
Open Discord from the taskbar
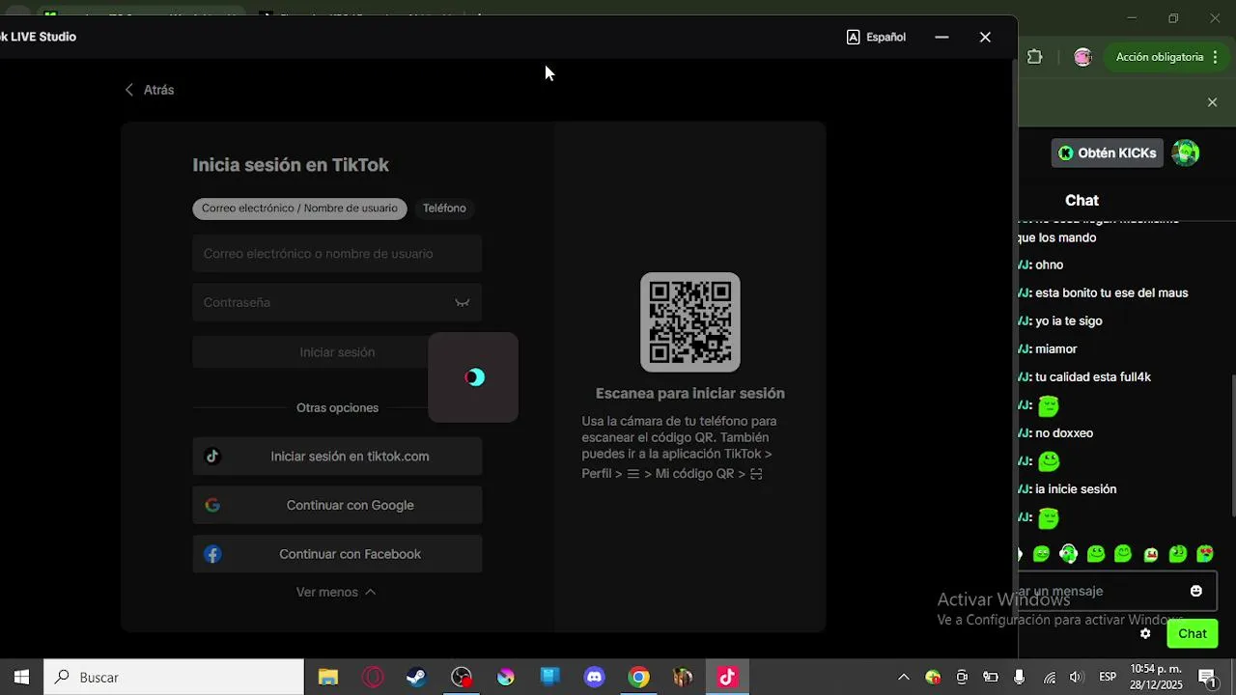click(x=595, y=678)
